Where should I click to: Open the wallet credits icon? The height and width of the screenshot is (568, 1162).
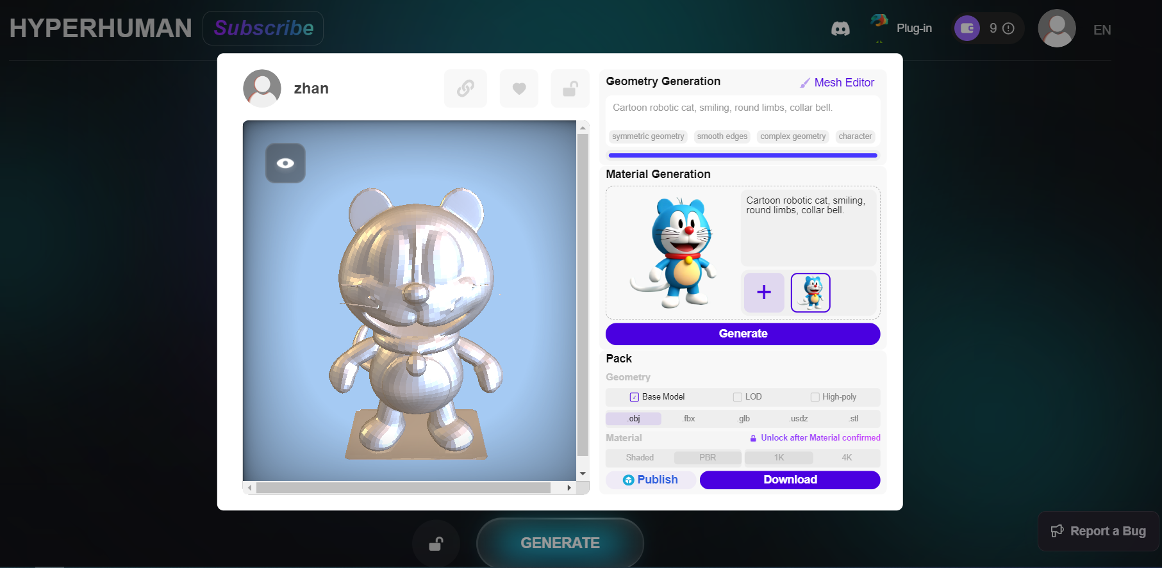967,28
